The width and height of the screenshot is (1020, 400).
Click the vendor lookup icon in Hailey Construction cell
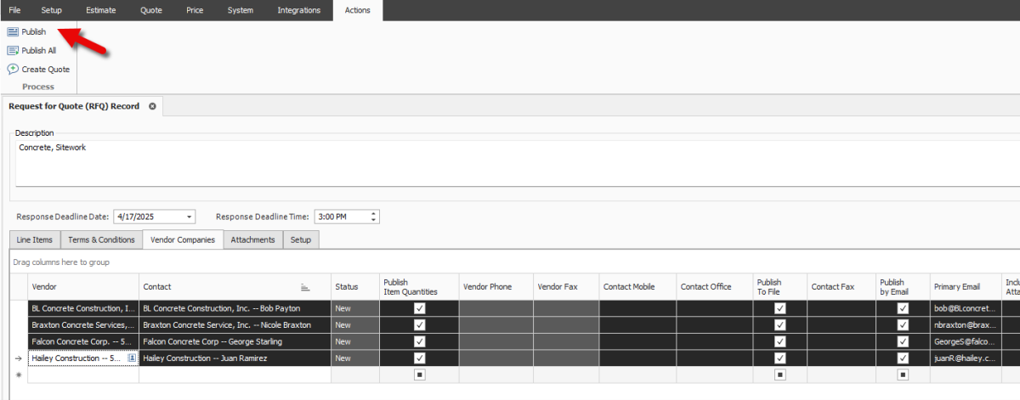point(132,358)
